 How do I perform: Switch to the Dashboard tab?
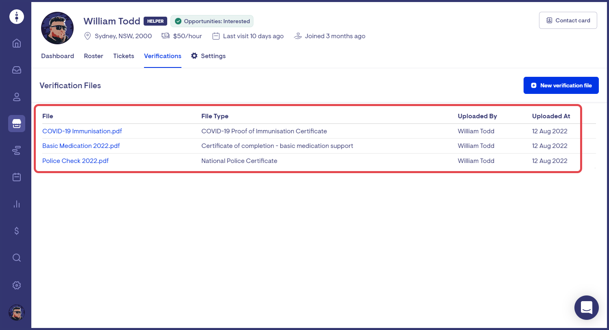point(57,56)
